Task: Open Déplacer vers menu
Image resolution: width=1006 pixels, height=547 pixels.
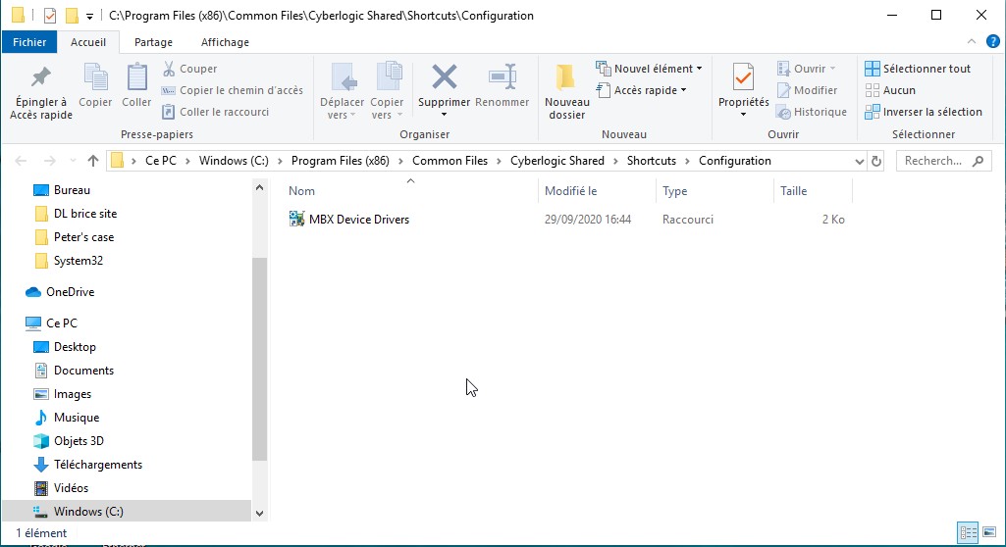Action: (x=342, y=91)
